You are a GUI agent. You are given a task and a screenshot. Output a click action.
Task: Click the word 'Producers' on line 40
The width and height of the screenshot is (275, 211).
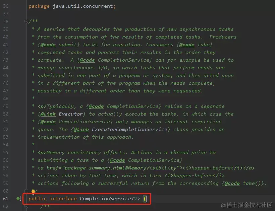[223, 37]
